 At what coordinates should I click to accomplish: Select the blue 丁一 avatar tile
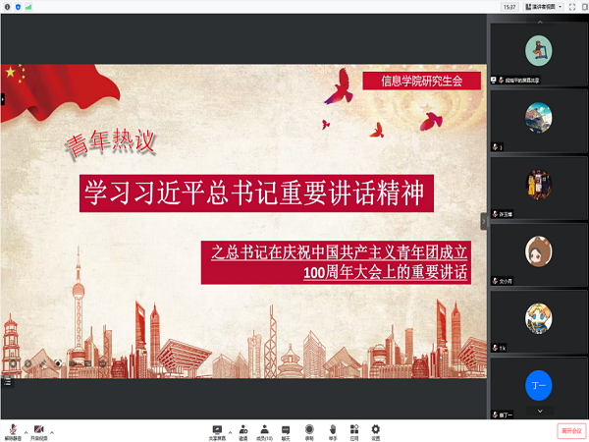click(539, 388)
